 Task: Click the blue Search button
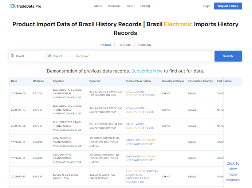click(228, 56)
